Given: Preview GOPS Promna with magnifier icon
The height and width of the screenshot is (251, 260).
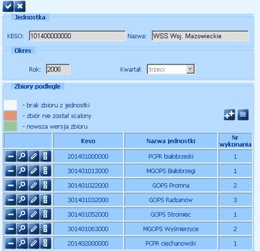Looking at the screenshot, I should [22, 185].
